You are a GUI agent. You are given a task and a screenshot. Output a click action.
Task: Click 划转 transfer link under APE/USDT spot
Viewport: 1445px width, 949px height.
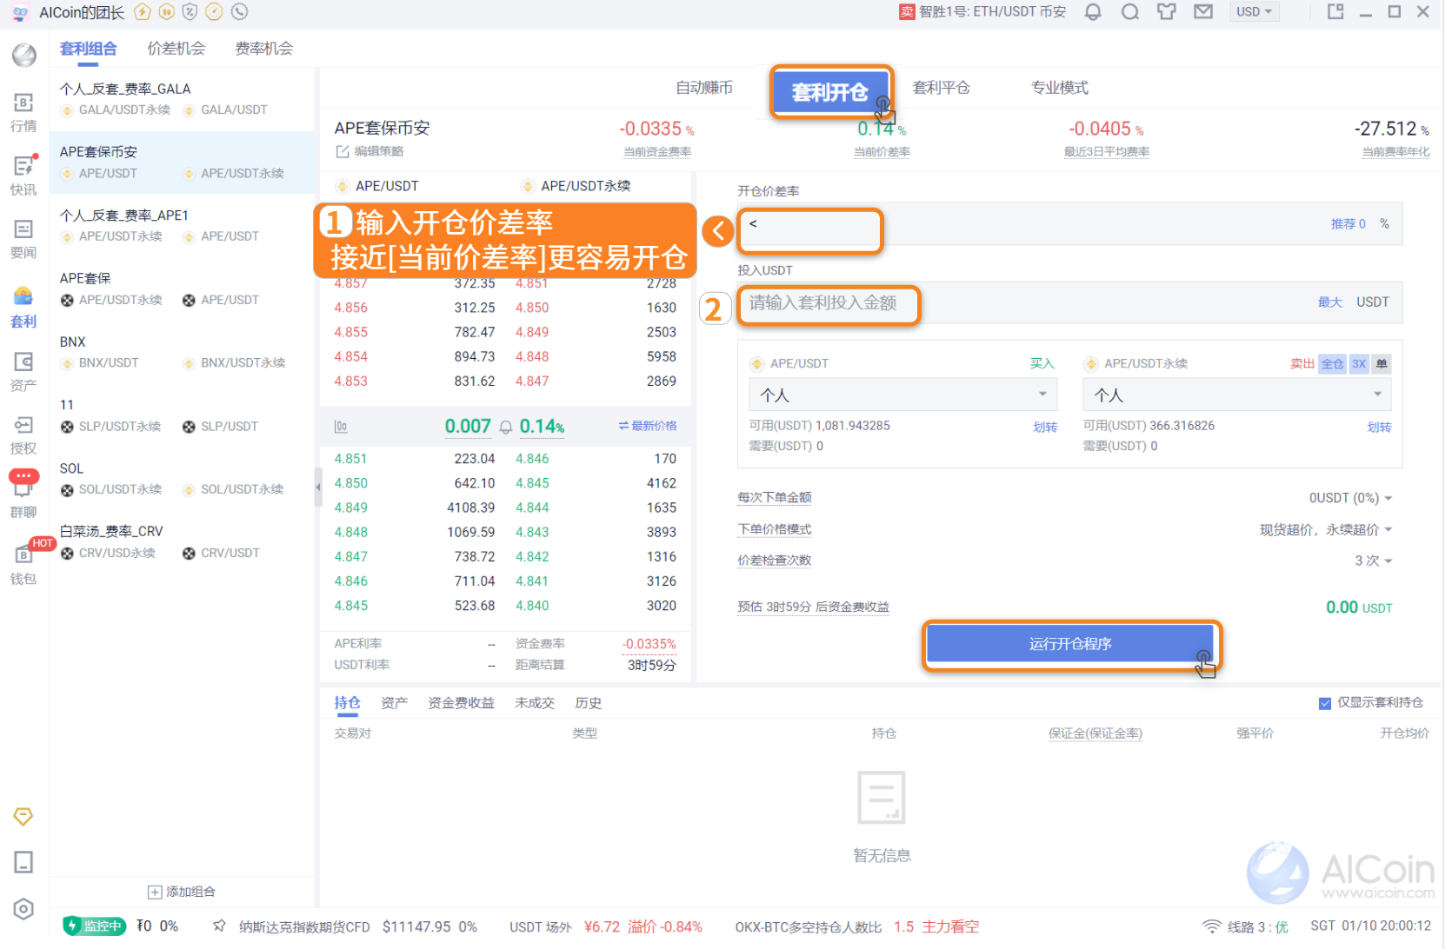click(1045, 427)
